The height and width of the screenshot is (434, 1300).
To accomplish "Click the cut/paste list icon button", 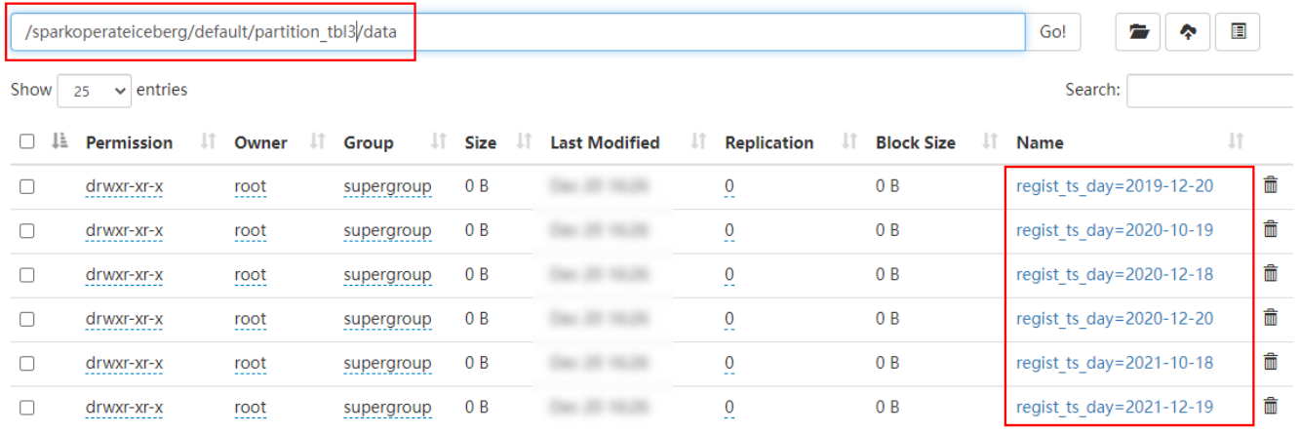I will coord(1238,32).
